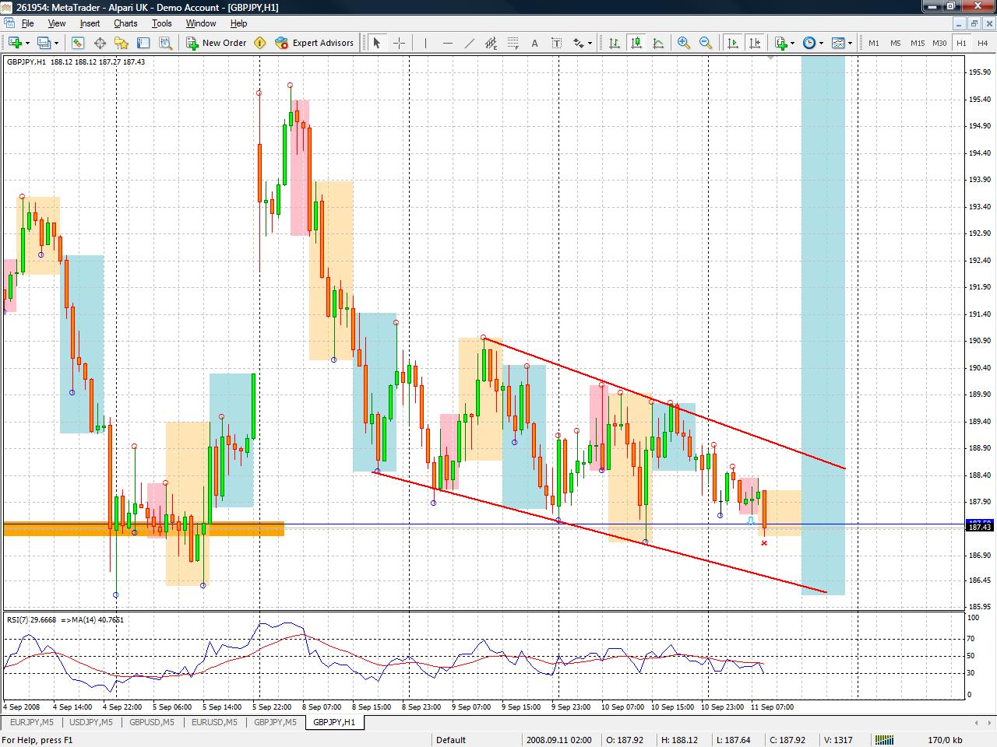Draw a horizontal line tool
Viewport: 997px width, 747px height.
(447, 43)
